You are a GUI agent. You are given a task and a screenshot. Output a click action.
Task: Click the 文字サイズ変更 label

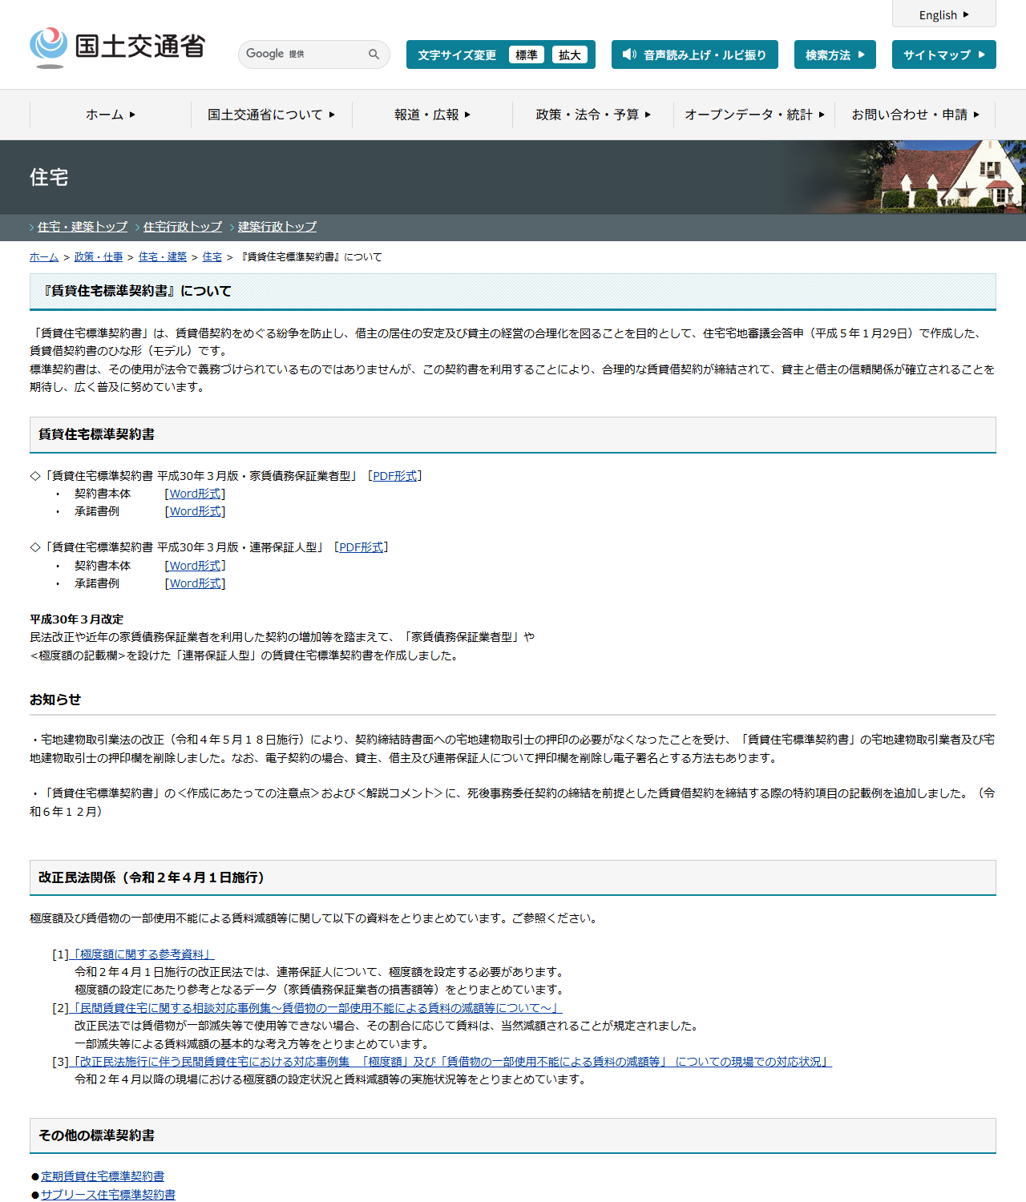point(457,55)
